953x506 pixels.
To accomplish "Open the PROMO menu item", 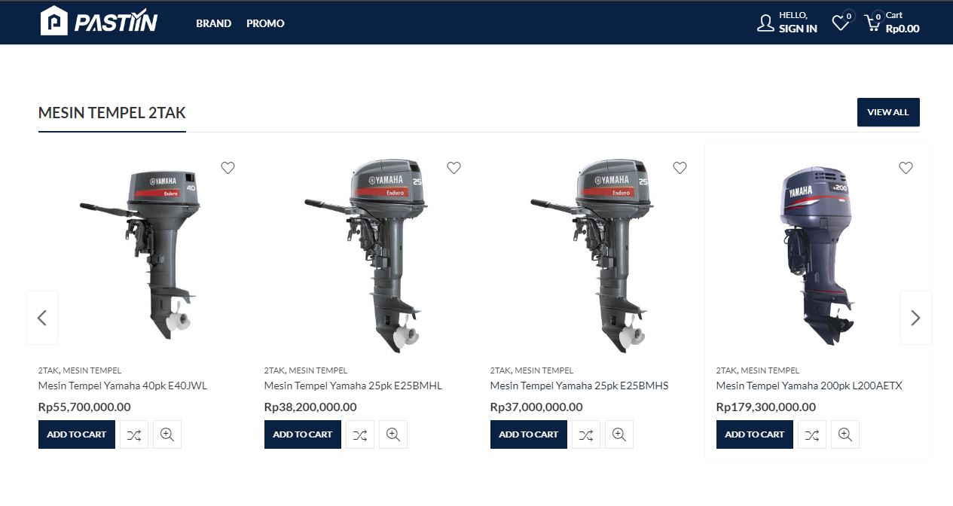I will 265,23.
